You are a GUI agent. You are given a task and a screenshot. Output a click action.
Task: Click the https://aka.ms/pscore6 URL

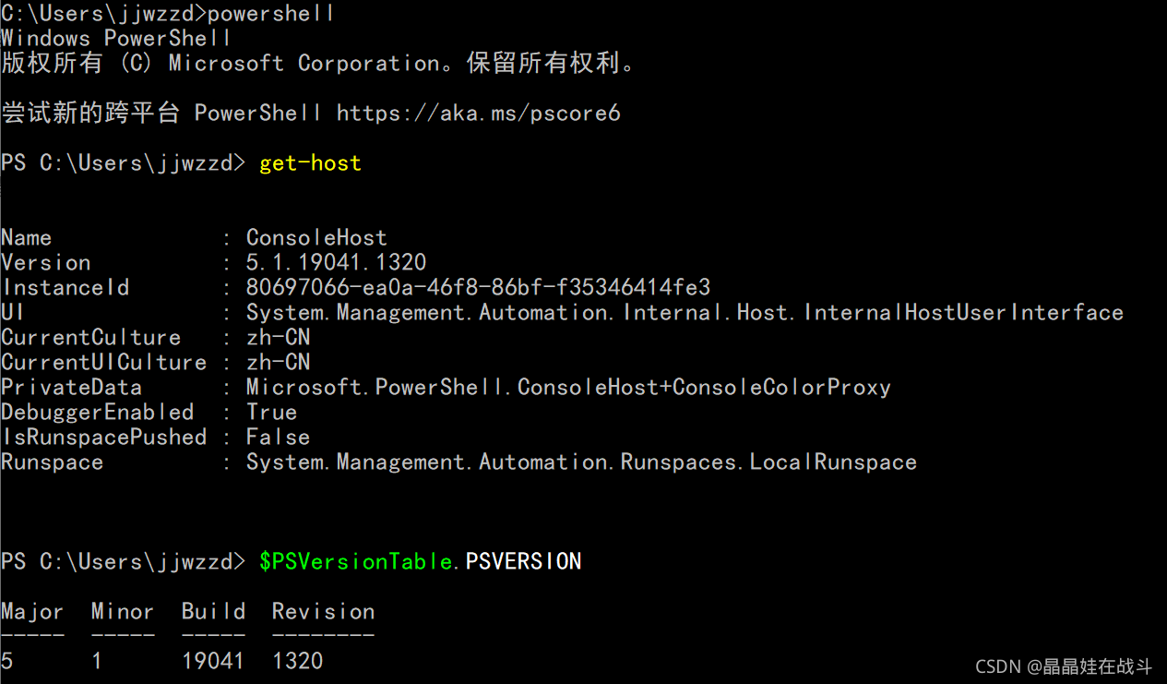click(478, 114)
